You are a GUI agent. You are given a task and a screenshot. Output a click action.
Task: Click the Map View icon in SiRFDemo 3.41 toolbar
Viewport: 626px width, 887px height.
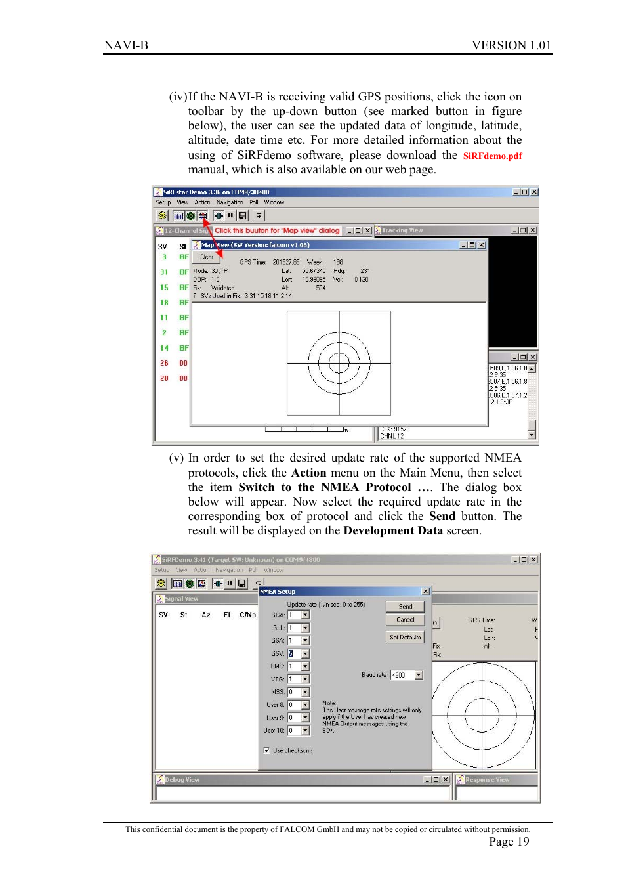pyautogui.click(x=201, y=583)
